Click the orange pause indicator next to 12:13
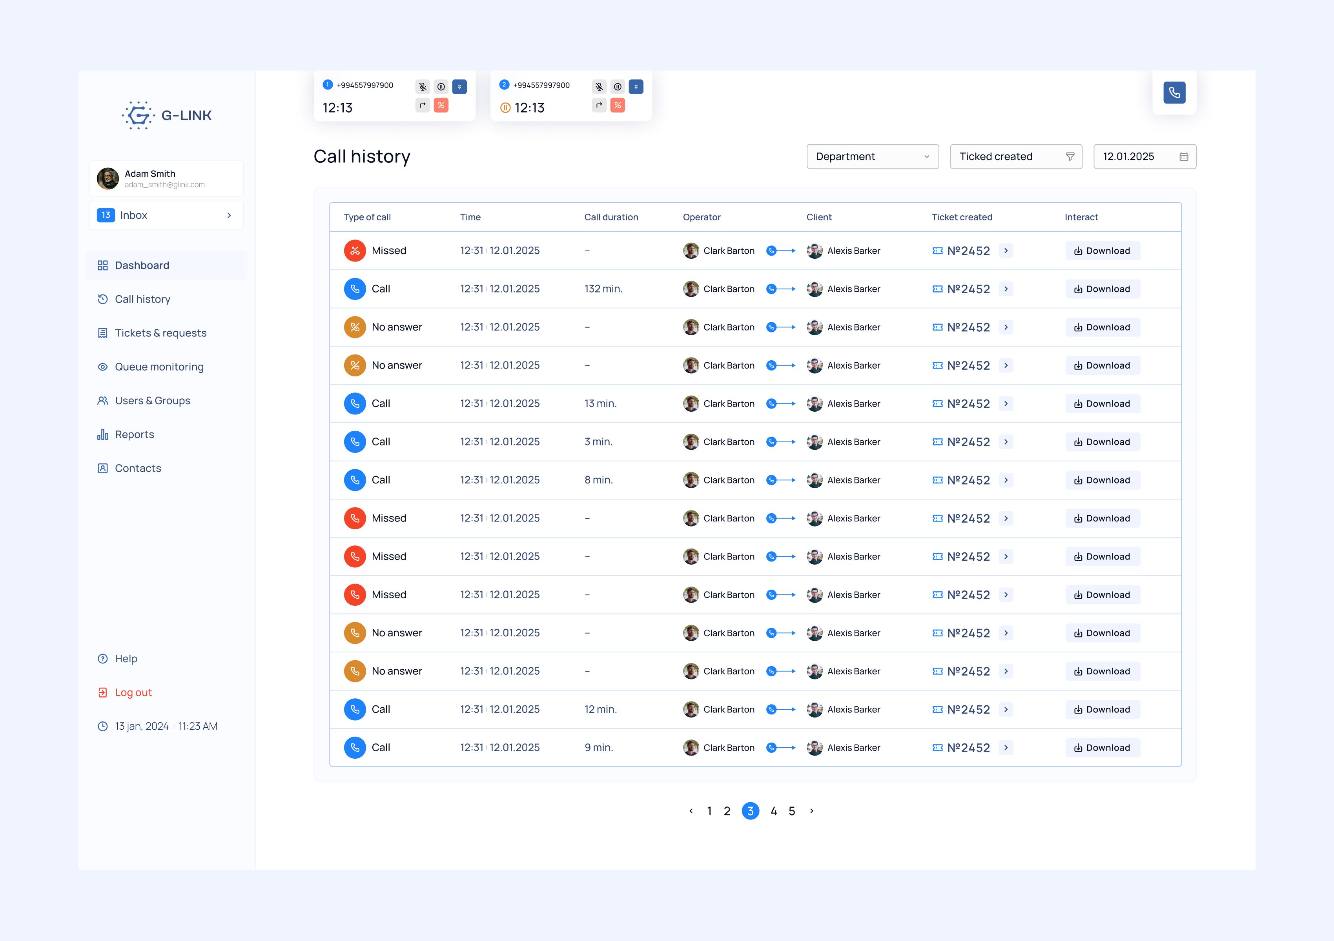 tap(505, 107)
